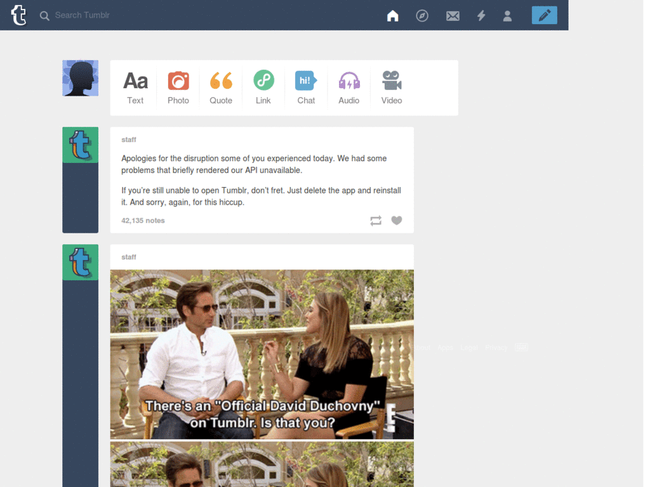650x487 pixels.
Task: Create a new Audio post
Action: [x=348, y=88]
